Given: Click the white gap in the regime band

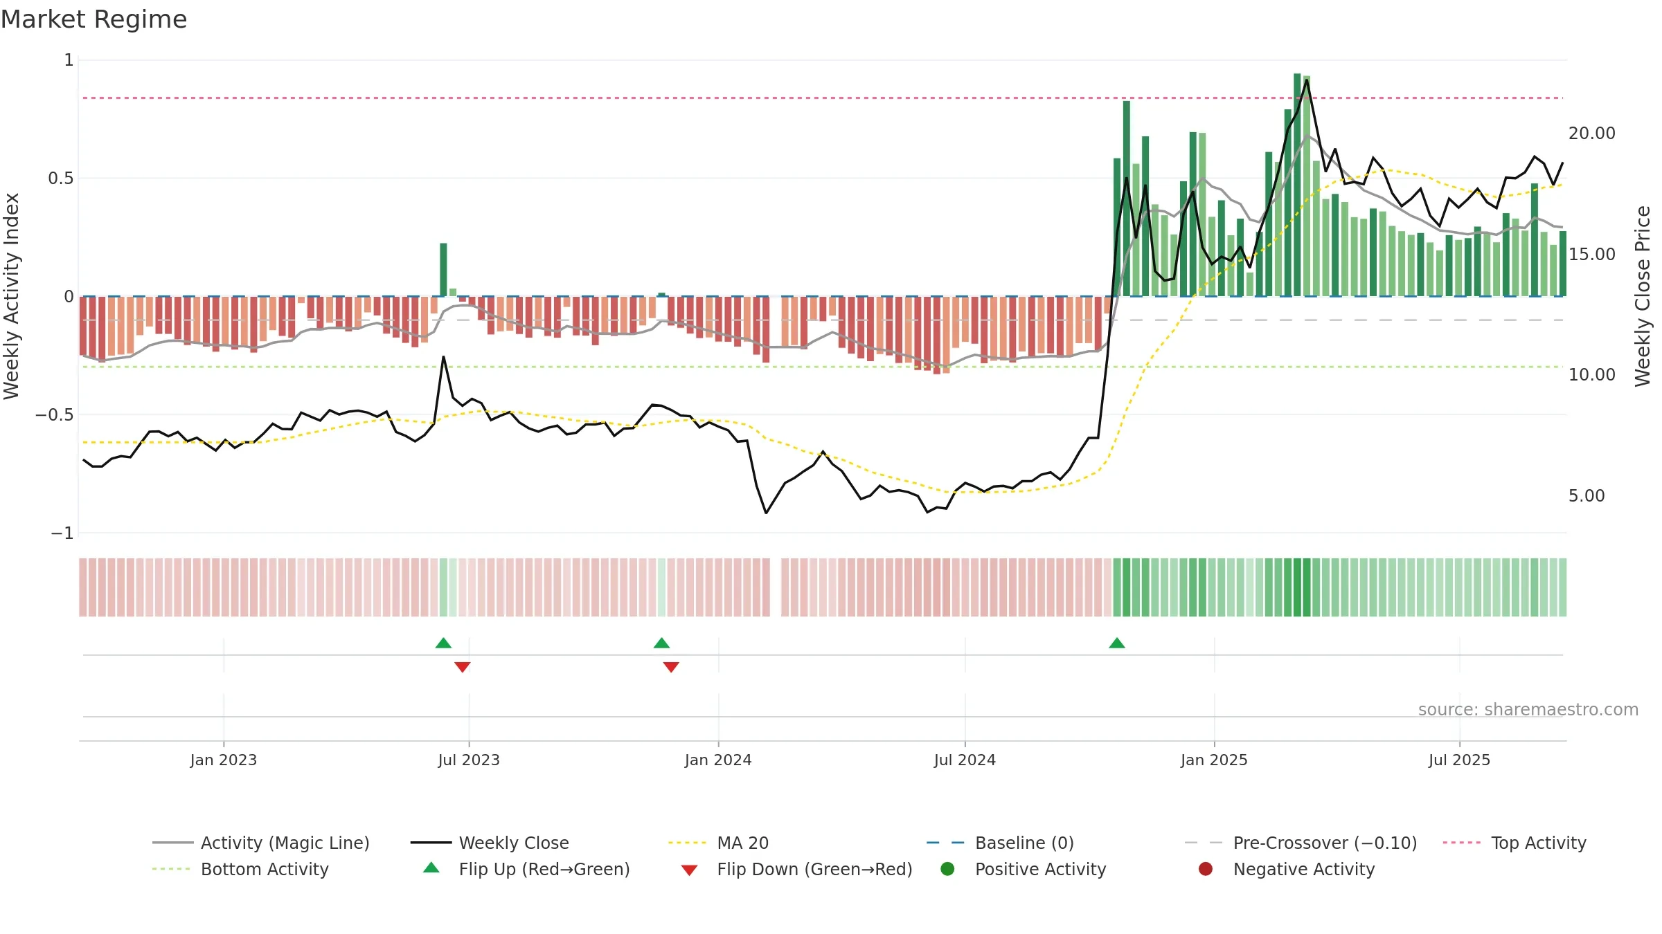Looking at the screenshot, I should (x=776, y=587).
